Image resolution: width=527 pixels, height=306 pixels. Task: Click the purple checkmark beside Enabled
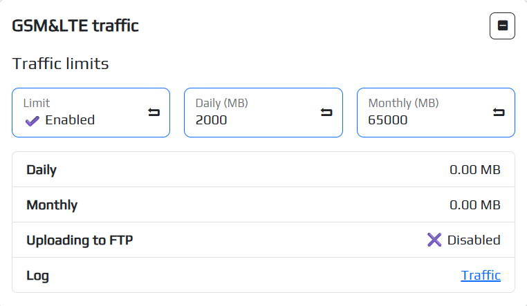(32, 120)
